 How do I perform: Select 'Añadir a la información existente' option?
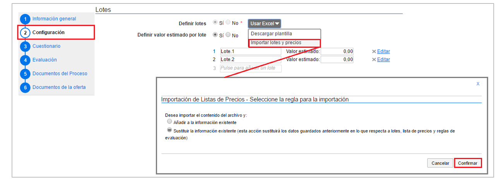[169, 122]
